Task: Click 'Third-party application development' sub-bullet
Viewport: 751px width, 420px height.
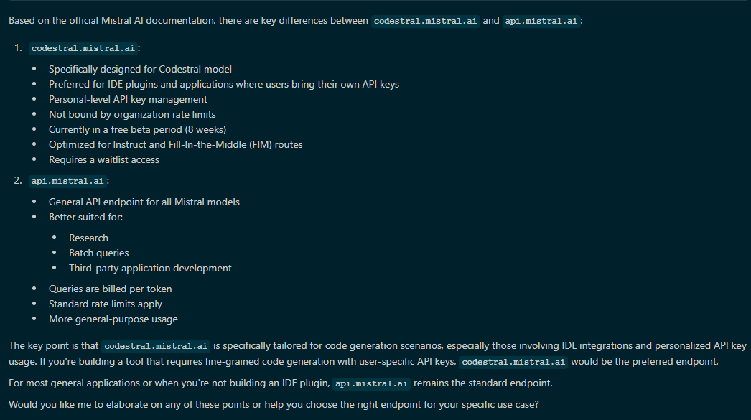Action: click(150, 269)
